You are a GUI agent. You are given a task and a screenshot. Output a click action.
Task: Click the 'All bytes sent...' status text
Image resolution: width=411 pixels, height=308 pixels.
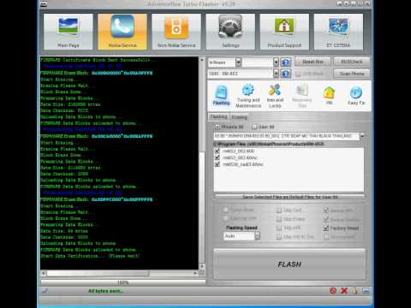point(105,291)
